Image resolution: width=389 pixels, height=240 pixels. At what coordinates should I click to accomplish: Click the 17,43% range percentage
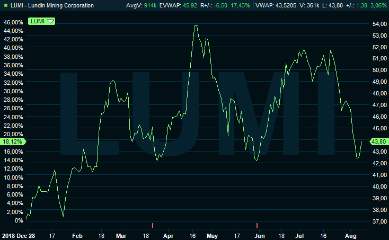point(240,5)
